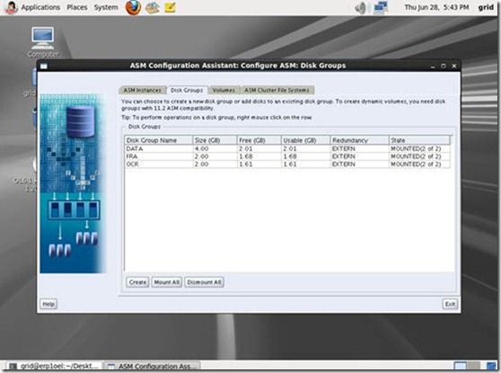
Task: Click the grid user name in top panel
Action: tap(486, 7)
